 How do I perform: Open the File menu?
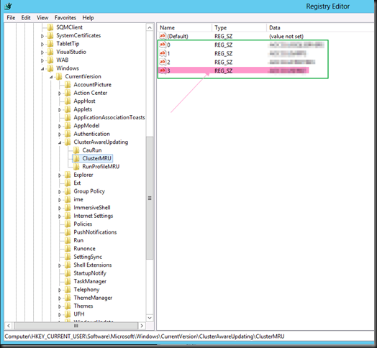click(11, 18)
